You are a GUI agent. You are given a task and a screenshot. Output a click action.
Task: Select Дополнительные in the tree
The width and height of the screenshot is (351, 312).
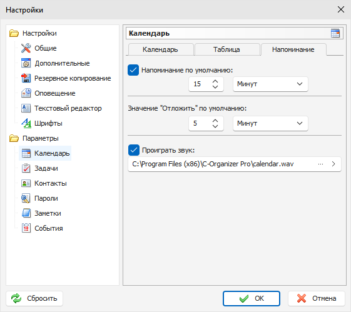pyautogui.click(x=62, y=63)
